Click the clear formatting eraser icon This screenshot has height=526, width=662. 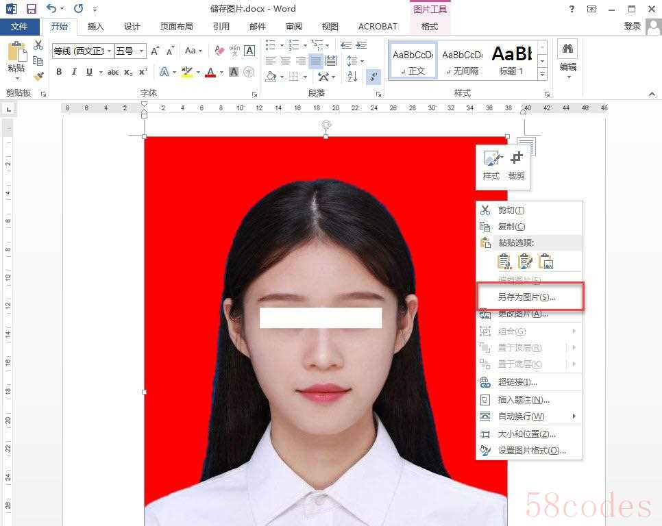coord(219,51)
